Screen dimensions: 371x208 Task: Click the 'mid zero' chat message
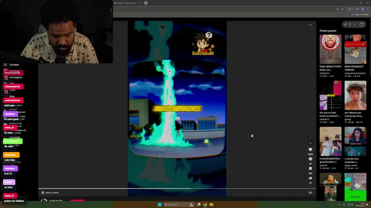pos(9,105)
